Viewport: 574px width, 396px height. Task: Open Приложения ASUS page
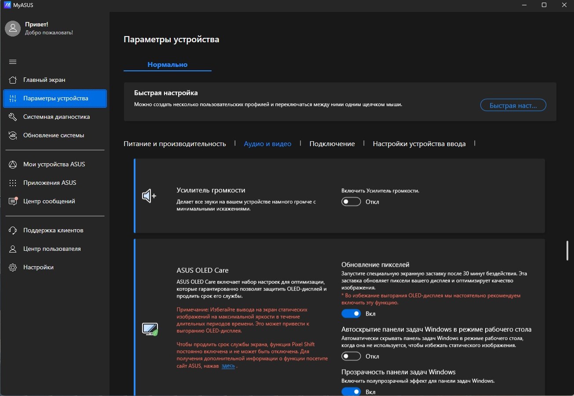click(x=55, y=183)
